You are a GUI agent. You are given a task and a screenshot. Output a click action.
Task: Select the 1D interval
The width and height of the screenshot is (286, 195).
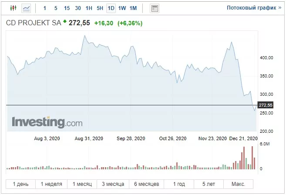pyautogui.click(x=111, y=8)
